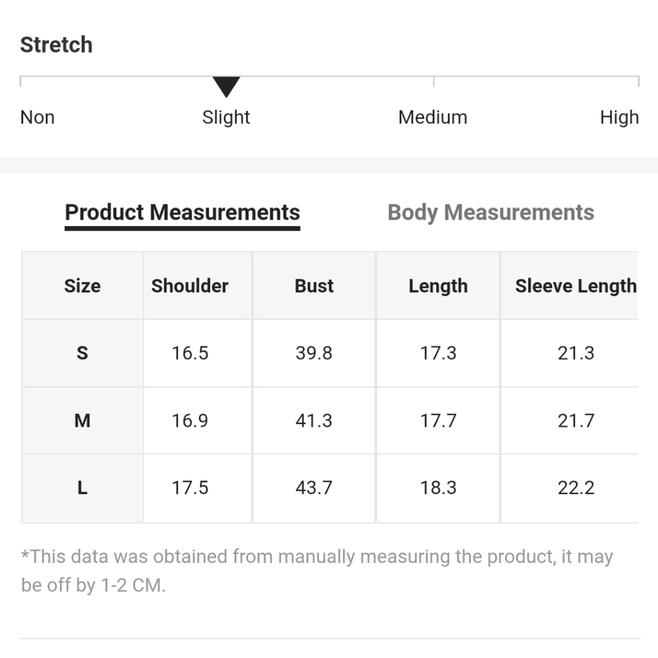
Task: Click the Shoulder column header
Action: [x=190, y=286]
